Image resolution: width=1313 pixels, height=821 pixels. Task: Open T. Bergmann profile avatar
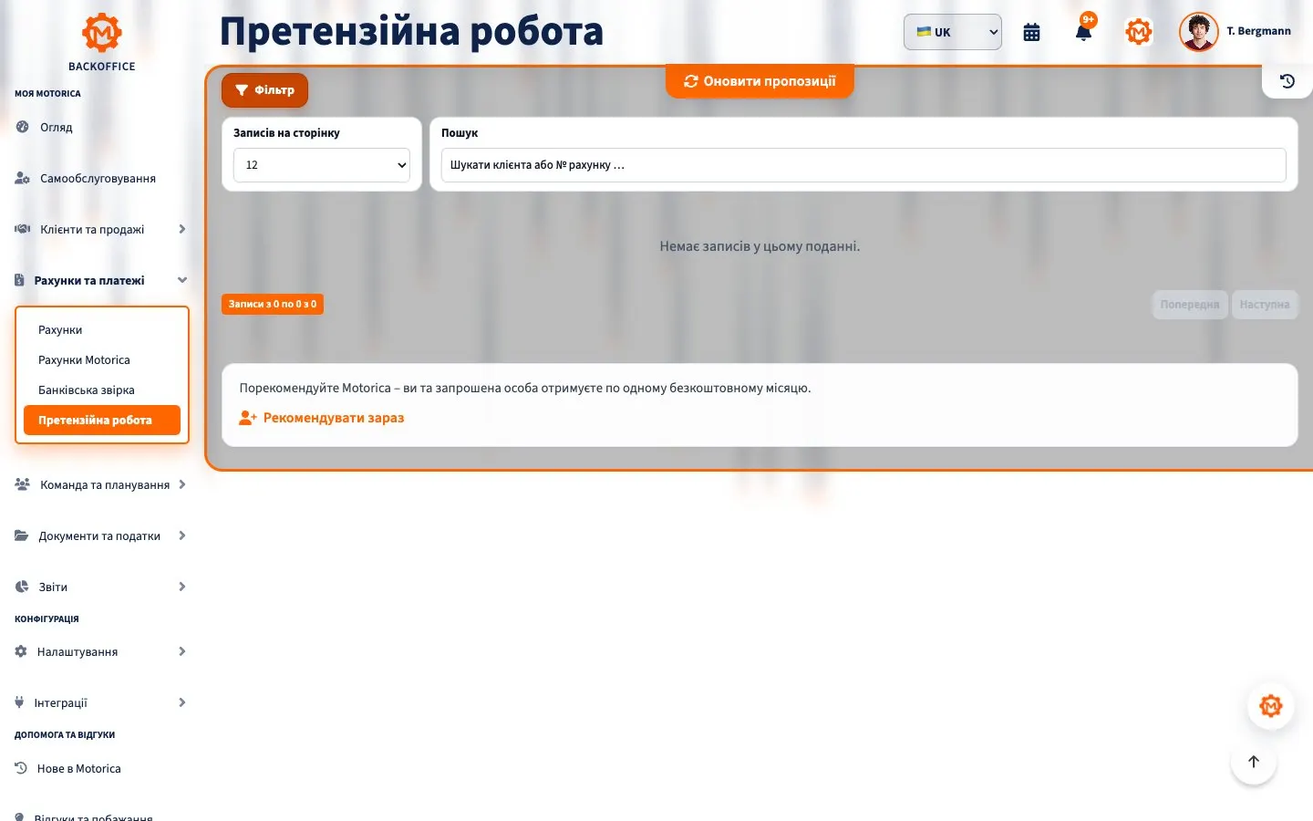click(1198, 32)
